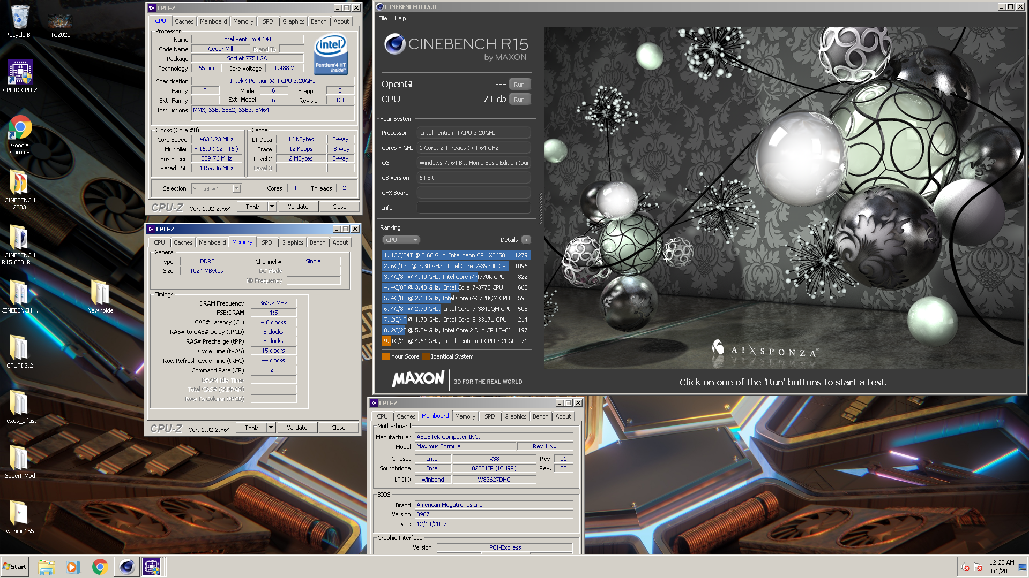1029x578 pixels.
Task: Select ranking row Xeon X5650 1279
Action: tap(456, 255)
